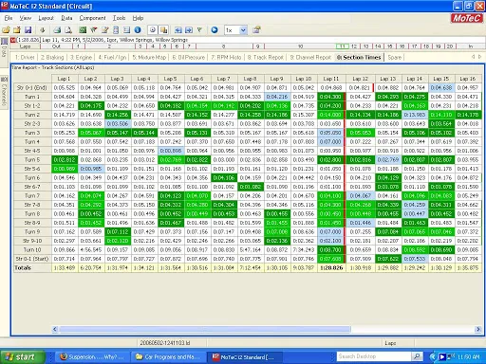This screenshot has height=364, width=486.
Task: Start playback with the blue play button
Action: [215, 30]
